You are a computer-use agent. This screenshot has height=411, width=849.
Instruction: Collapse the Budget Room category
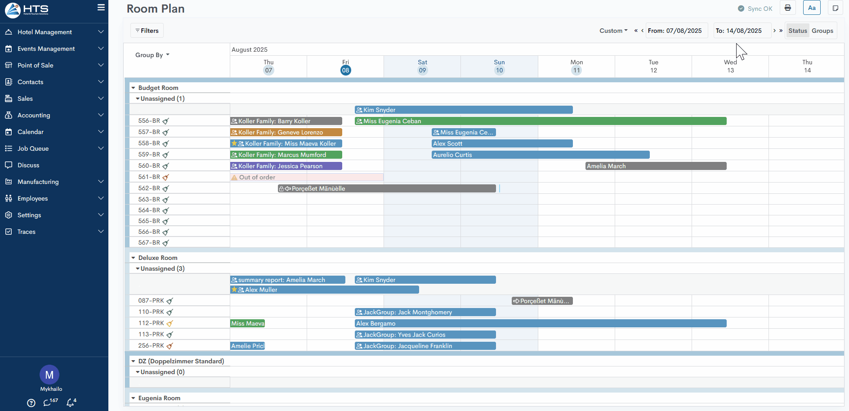pyautogui.click(x=134, y=88)
